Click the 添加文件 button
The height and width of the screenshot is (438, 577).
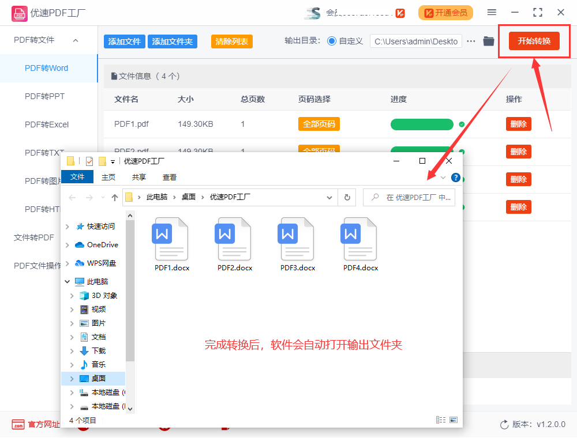(x=125, y=41)
